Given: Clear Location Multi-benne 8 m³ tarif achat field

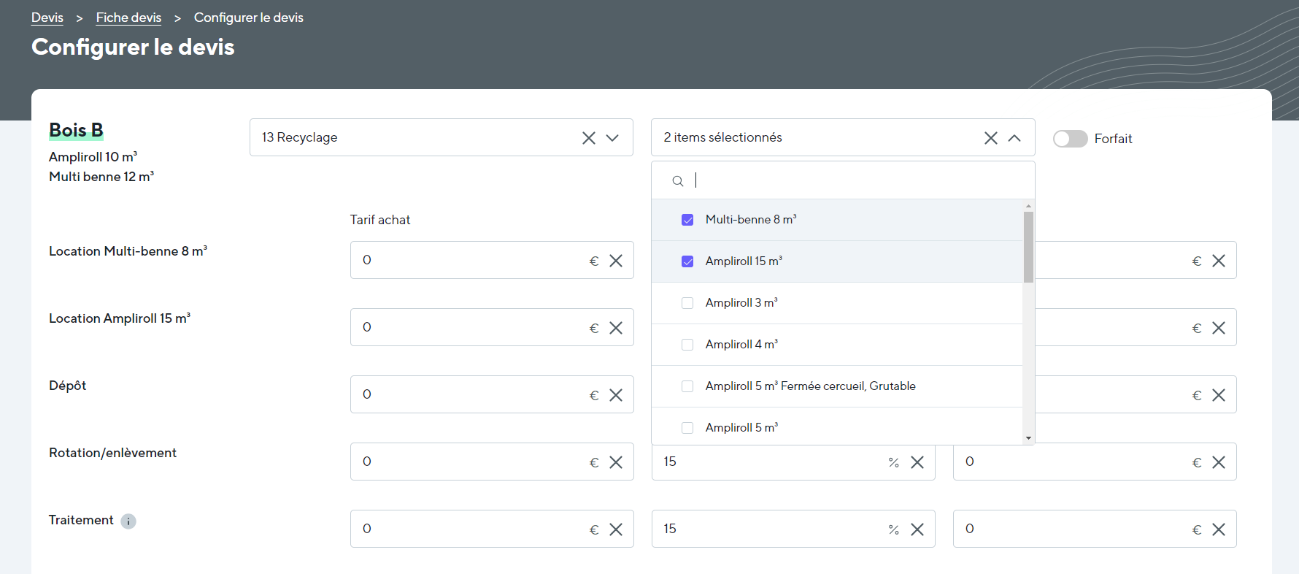Looking at the screenshot, I should tap(616, 261).
